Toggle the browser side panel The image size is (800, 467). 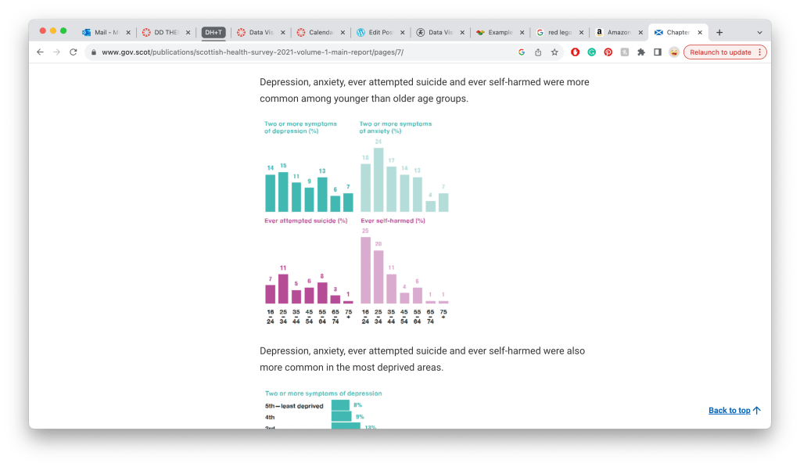[658, 52]
